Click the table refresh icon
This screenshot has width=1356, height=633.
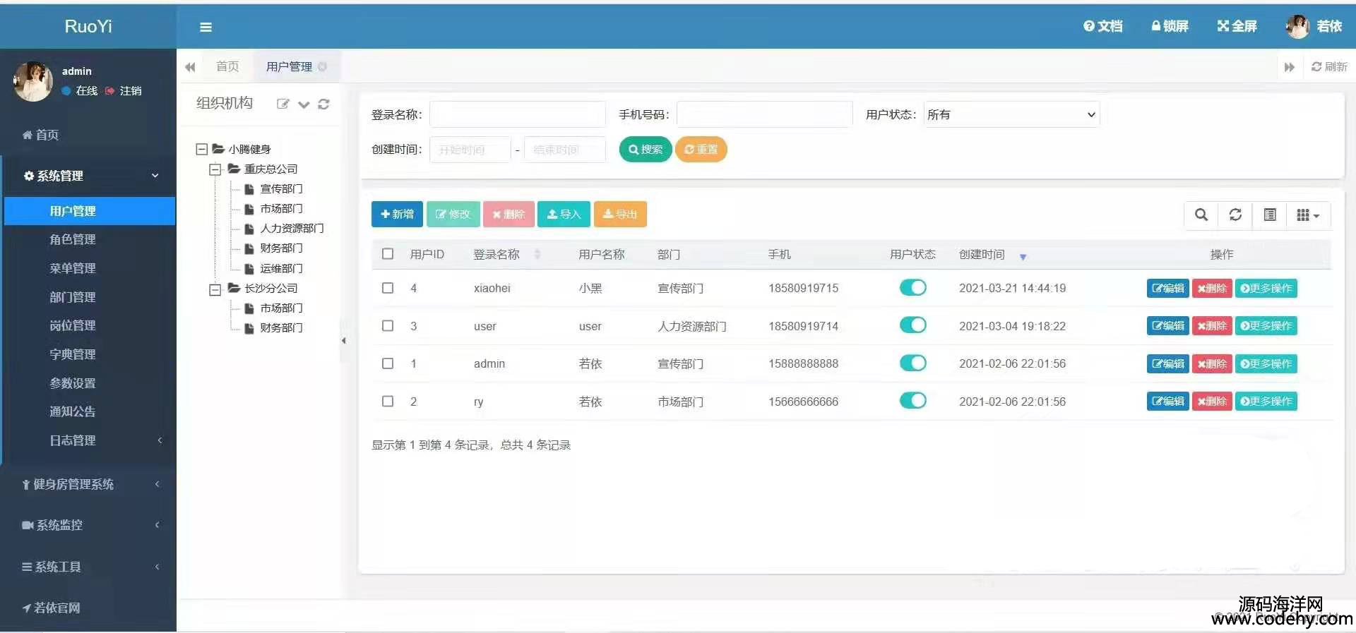pyautogui.click(x=1235, y=215)
